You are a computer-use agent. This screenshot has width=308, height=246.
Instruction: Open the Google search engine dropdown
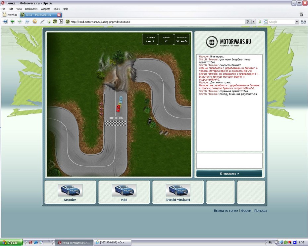coord(266,22)
